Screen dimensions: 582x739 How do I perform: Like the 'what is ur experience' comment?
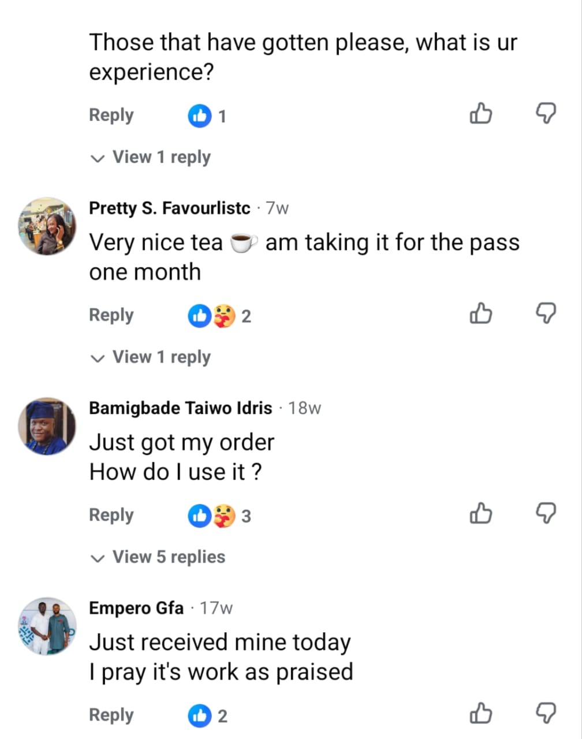480,114
